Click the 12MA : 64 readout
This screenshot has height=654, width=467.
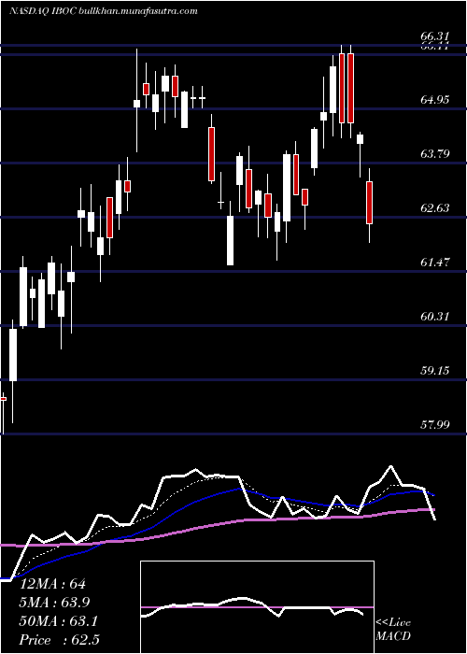pos(52,584)
